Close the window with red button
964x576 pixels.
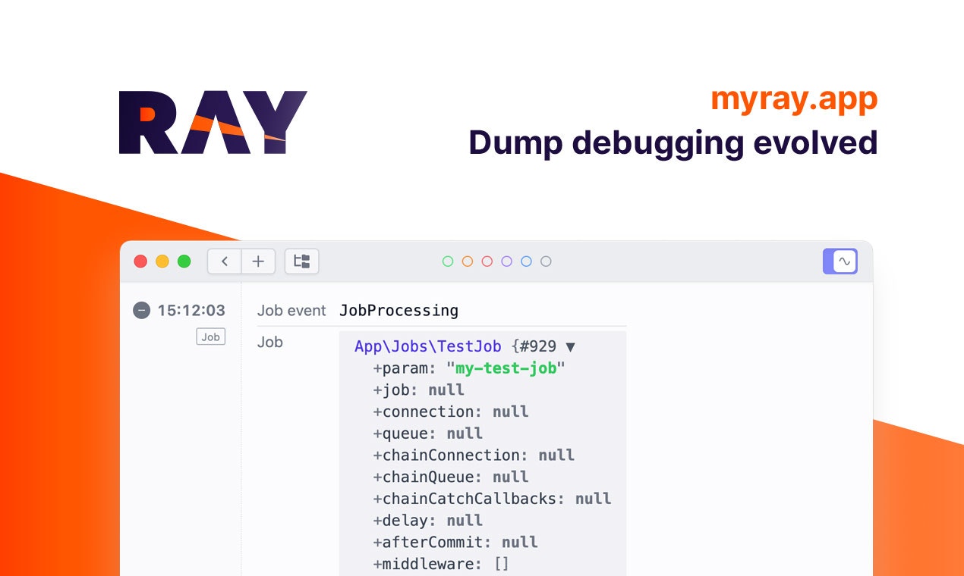click(x=140, y=261)
